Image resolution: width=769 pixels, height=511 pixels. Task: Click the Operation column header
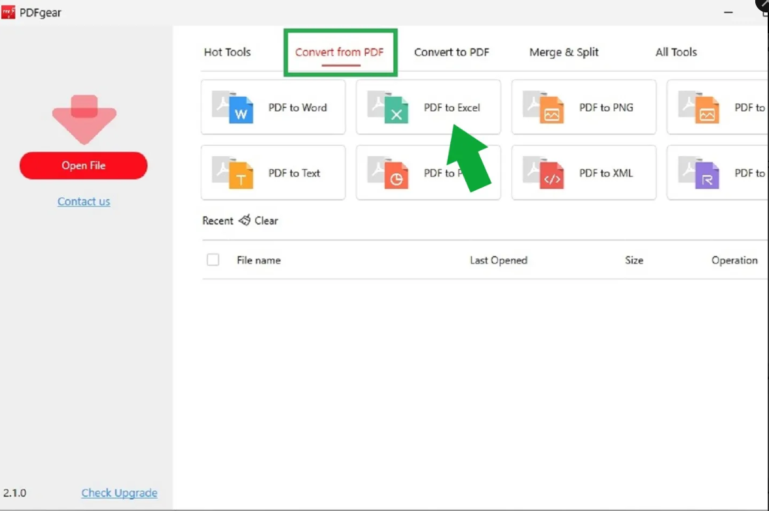(734, 260)
